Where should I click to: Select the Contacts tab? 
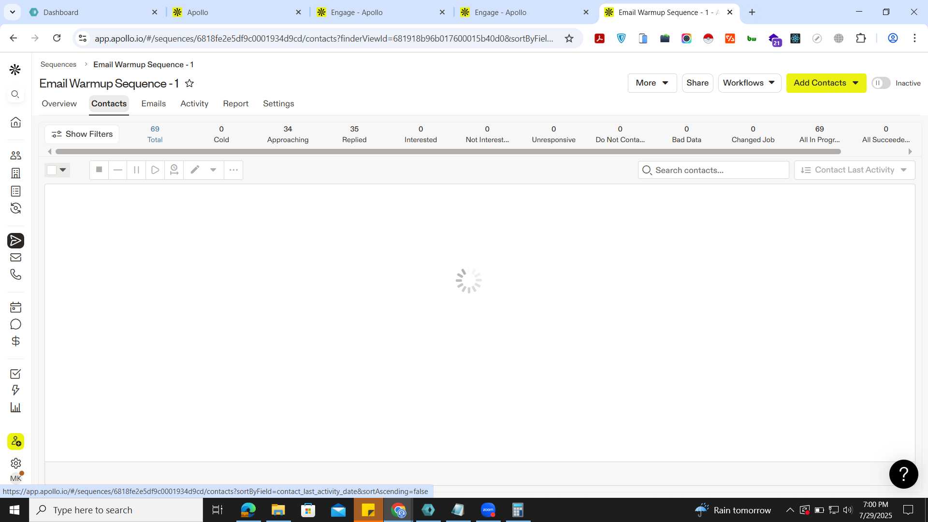tap(109, 103)
